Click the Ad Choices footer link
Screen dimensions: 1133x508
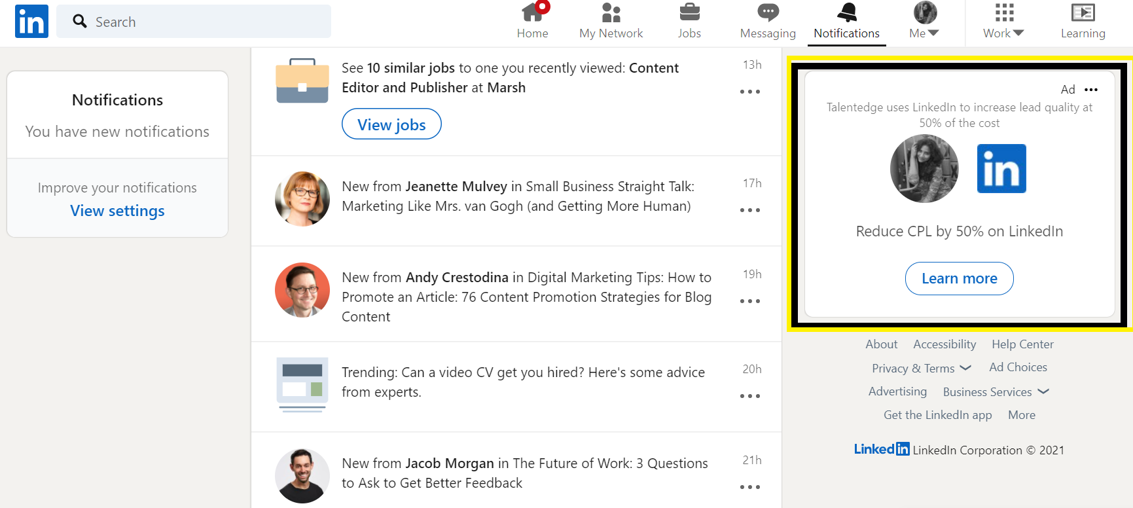coord(1018,367)
